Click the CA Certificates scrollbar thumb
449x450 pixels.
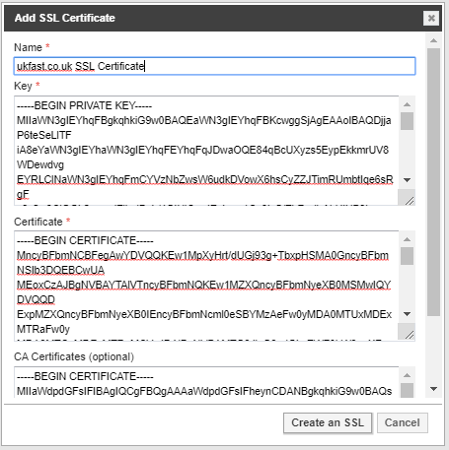[x=407, y=390]
